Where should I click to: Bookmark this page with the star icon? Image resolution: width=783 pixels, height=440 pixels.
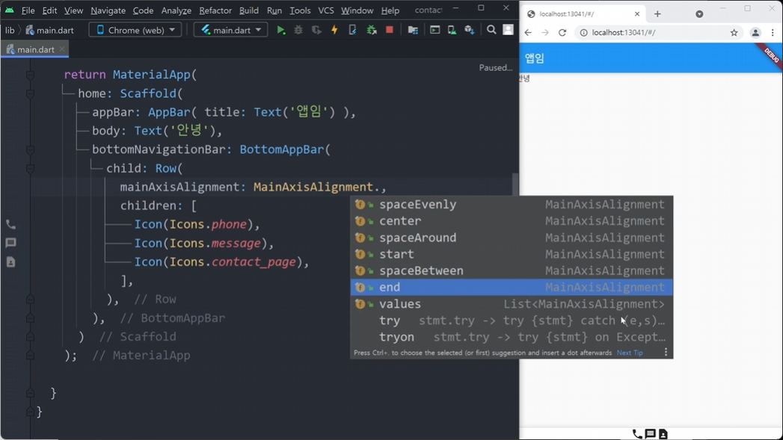click(734, 32)
